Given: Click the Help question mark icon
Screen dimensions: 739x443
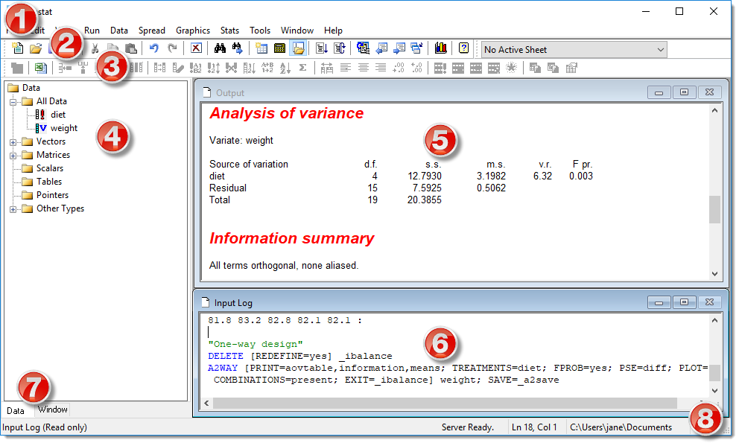Looking at the screenshot, I should (x=463, y=48).
